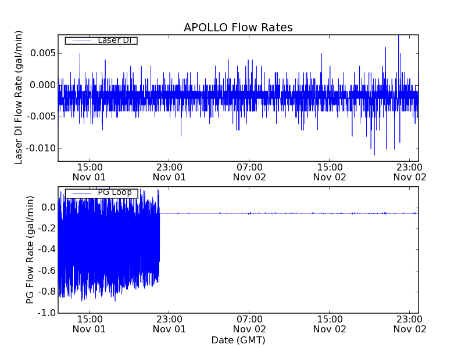Select the 0.0 tick on the PG Flow axis
Image resolution: width=465 pixels, height=348 pixels.
49,208
